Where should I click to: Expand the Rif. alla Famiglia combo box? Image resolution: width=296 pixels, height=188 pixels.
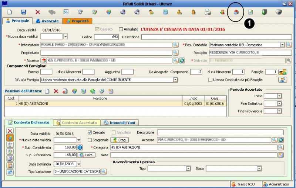pos(175,80)
